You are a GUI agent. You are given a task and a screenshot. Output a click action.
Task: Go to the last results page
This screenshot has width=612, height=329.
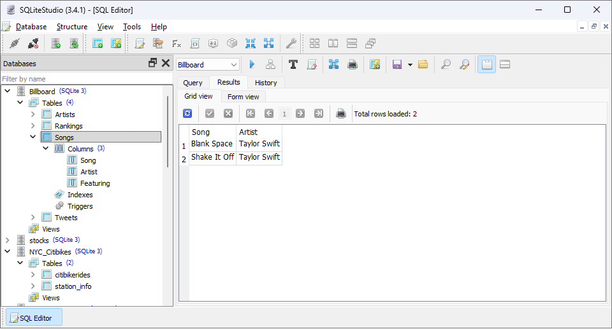pos(319,113)
